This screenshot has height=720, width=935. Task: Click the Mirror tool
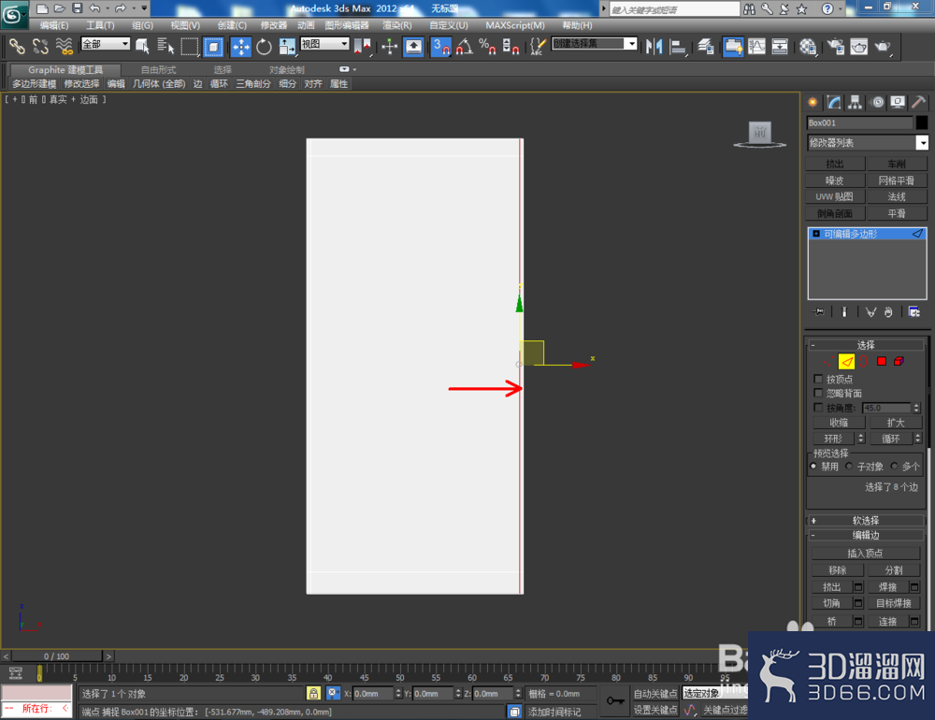point(654,46)
